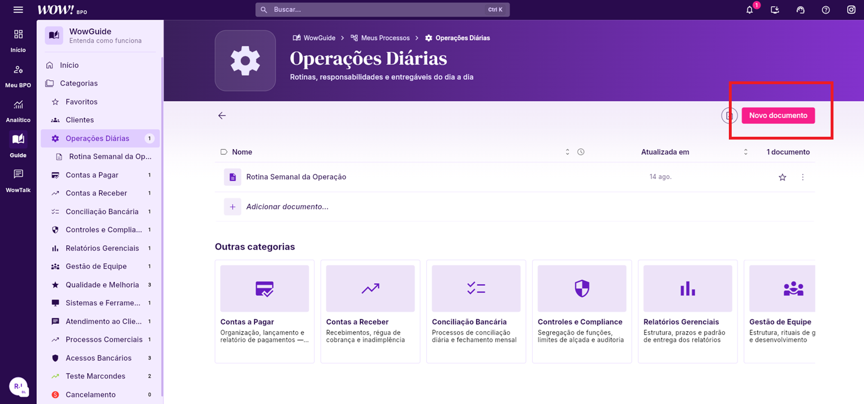Open the help question-mark icon
The height and width of the screenshot is (404, 864).
pos(826,10)
